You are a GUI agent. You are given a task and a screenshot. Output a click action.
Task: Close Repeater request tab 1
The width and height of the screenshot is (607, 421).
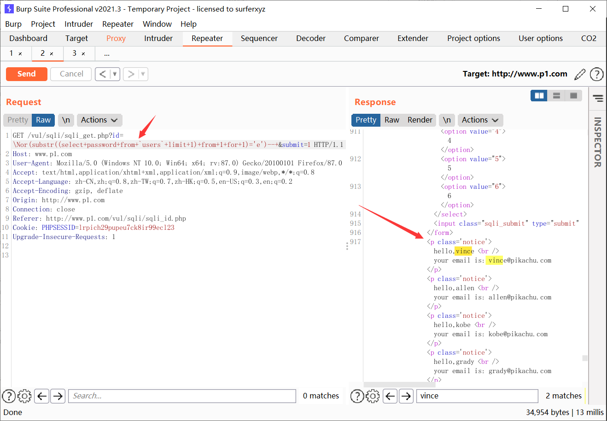(x=20, y=54)
